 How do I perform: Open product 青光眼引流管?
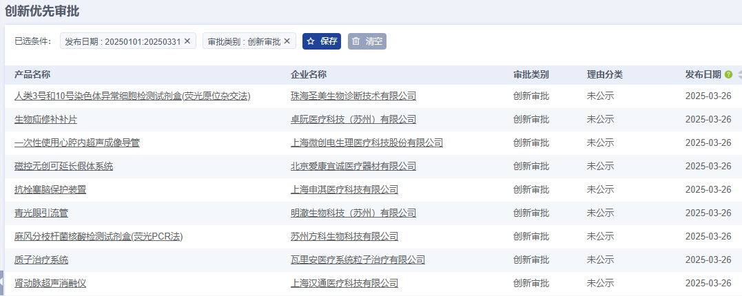pyautogui.click(x=41, y=213)
